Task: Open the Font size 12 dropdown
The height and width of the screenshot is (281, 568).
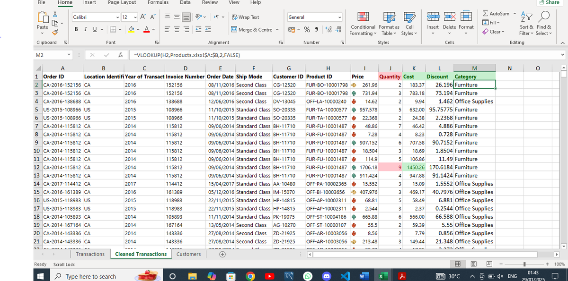Action: click(x=136, y=17)
